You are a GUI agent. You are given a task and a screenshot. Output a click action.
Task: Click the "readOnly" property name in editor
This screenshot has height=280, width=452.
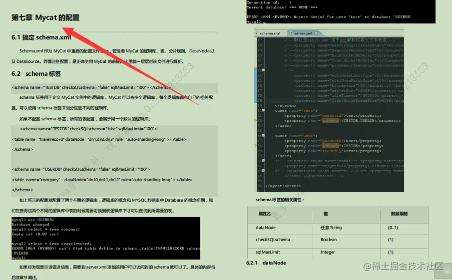click(x=332, y=151)
